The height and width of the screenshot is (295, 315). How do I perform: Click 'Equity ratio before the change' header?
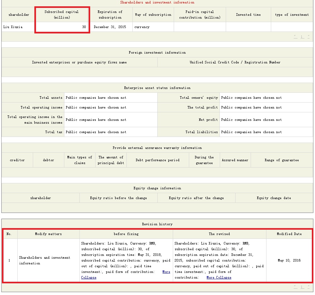pyautogui.click(x=118, y=198)
